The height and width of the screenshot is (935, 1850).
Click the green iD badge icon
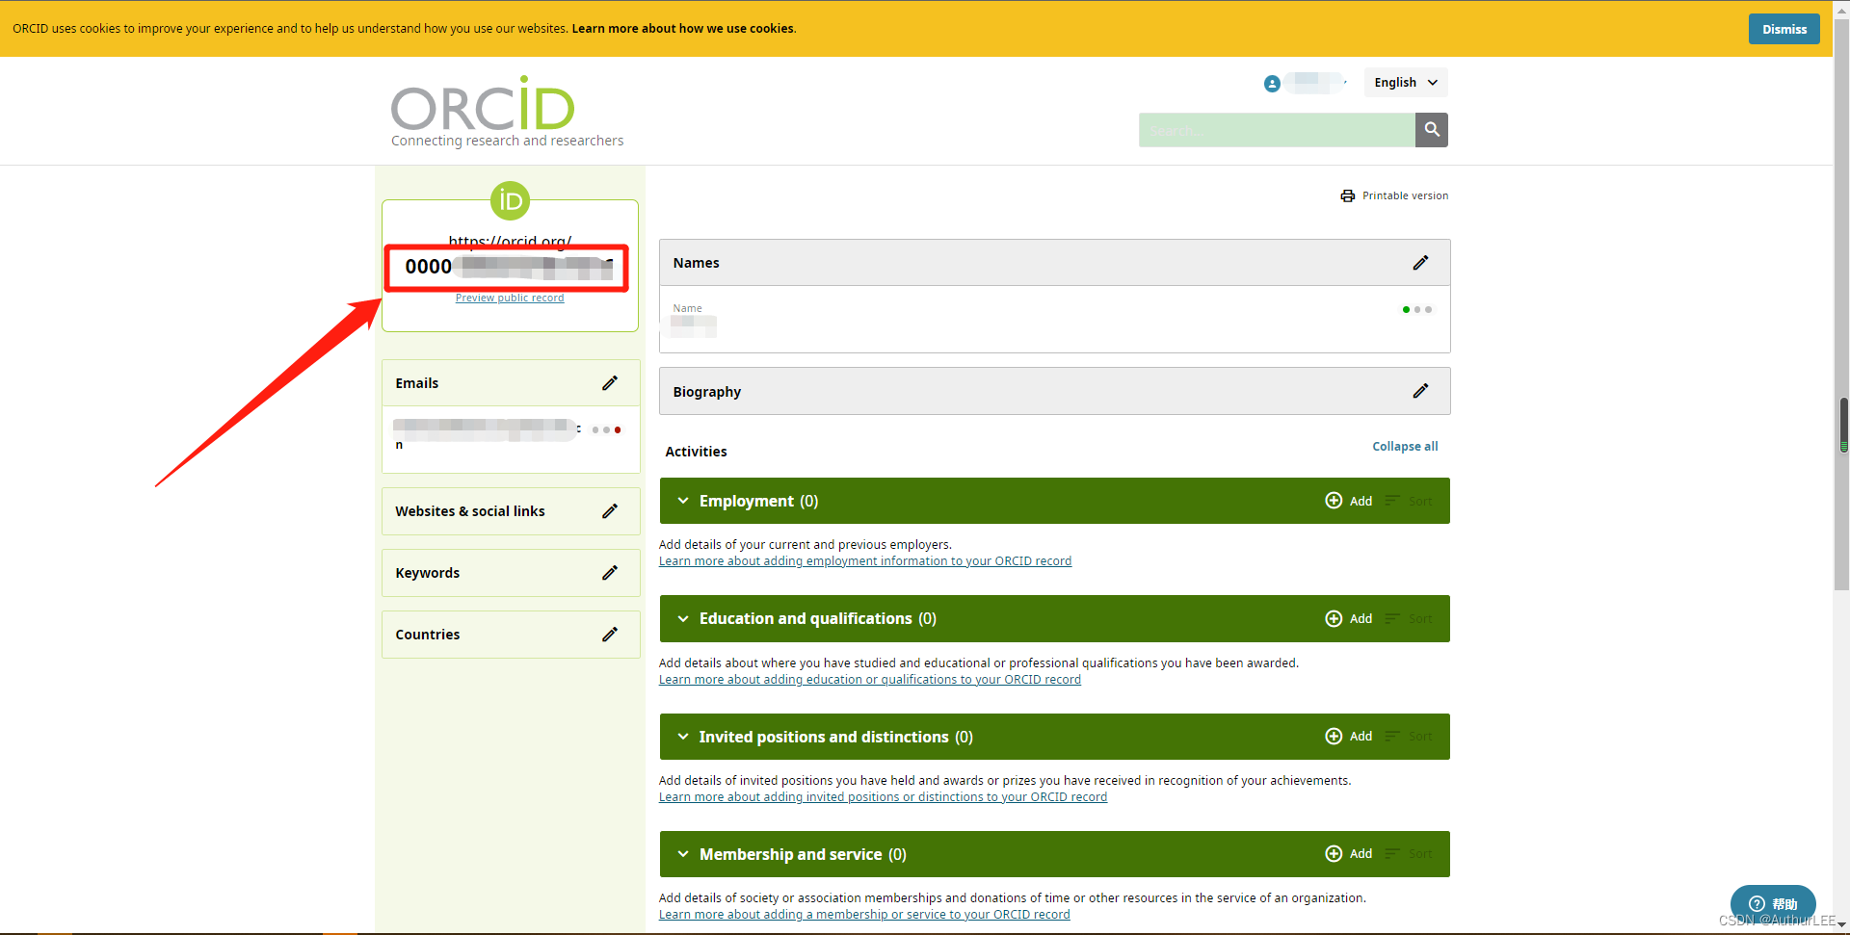511,200
